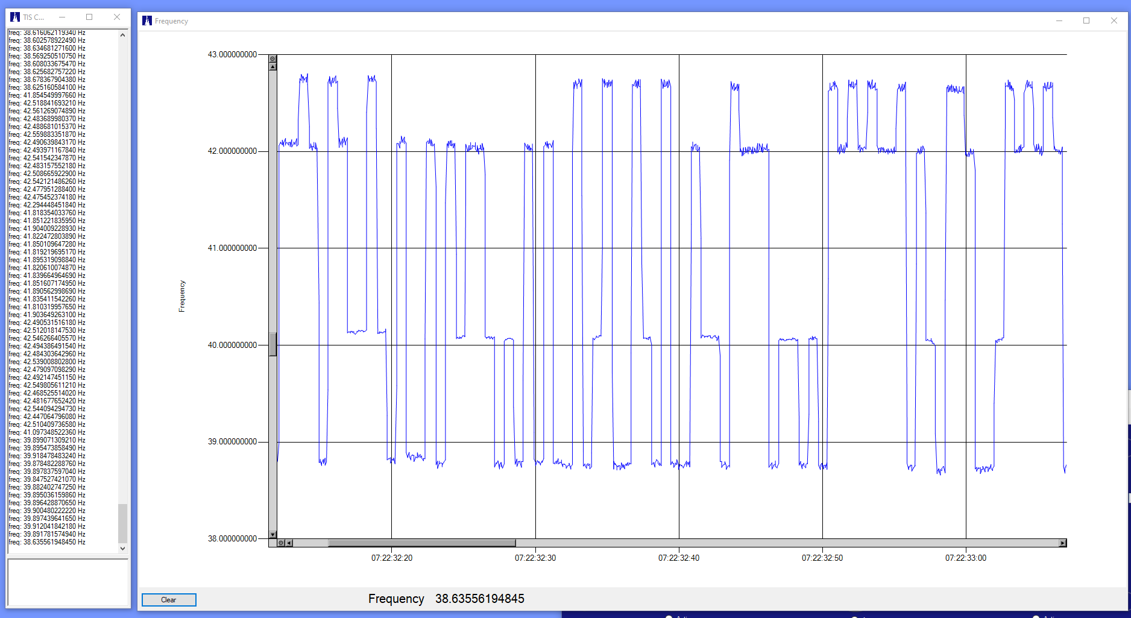Maximize the Frequency window
Image resolution: width=1131 pixels, height=618 pixels.
(1086, 20)
